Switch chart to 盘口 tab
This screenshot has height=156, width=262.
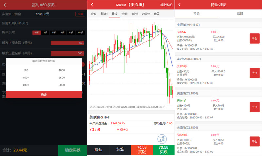(157, 14)
